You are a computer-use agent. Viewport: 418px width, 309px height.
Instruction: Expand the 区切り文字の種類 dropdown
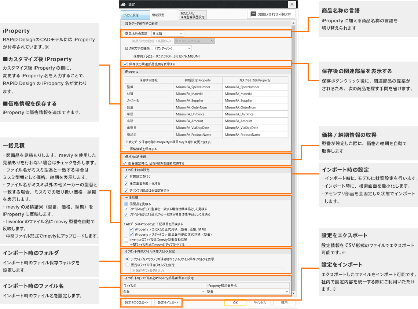(171, 48)
